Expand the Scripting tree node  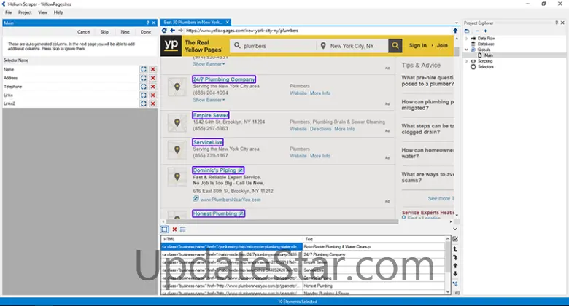pos(467,61)
